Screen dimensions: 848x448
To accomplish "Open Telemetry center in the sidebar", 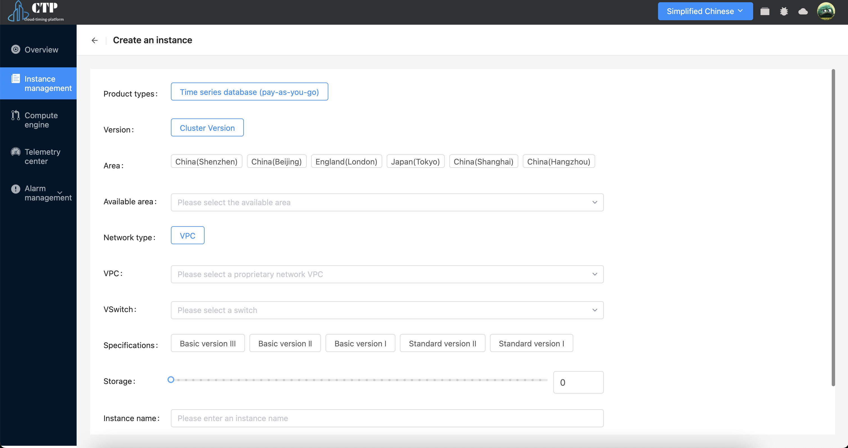I will [38, 156].
